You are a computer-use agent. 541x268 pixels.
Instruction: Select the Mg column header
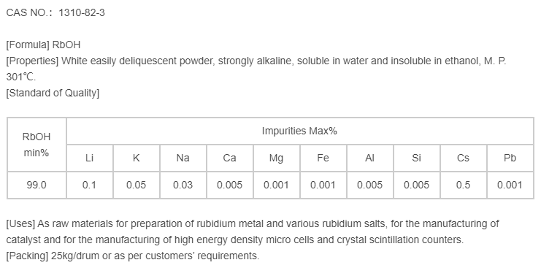point(277,158)
